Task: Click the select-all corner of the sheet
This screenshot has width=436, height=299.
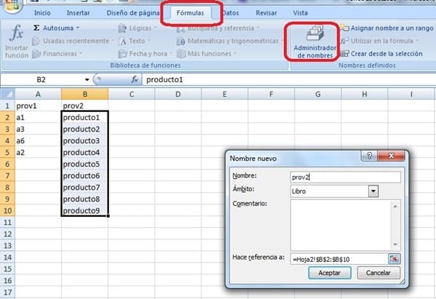Action: click(x=7, y=94)
